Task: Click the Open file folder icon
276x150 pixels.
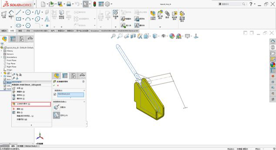Action: click(51, 4)
